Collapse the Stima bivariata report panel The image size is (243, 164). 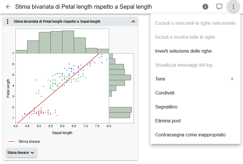[x=133, y=22]
